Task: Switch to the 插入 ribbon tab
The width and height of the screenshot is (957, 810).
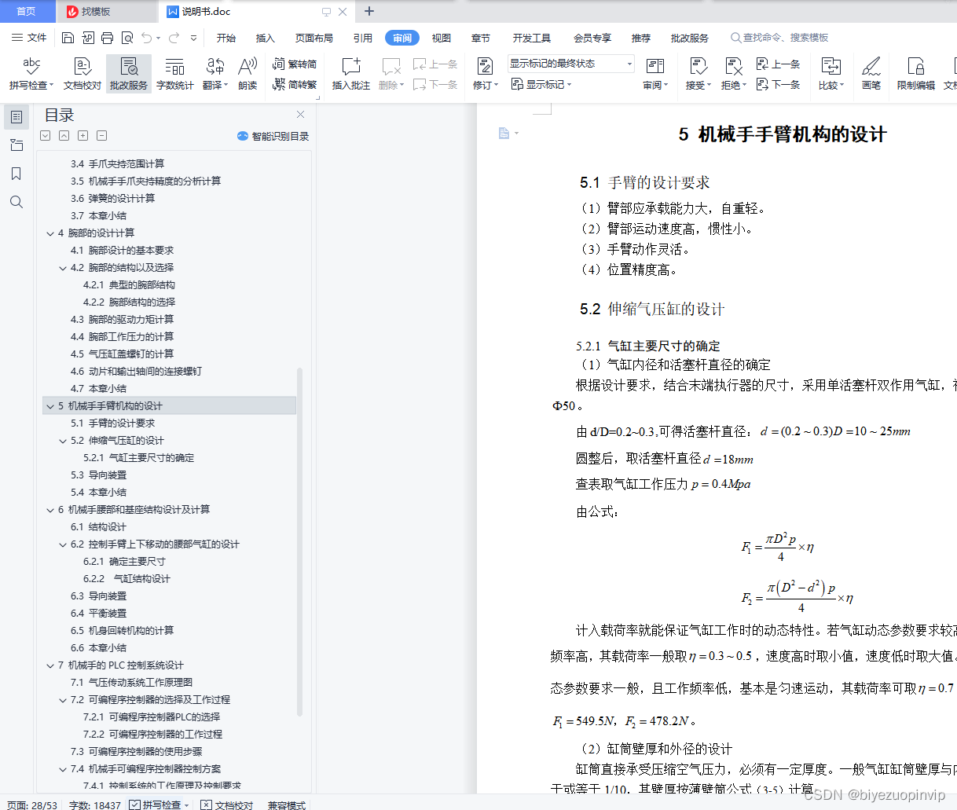Action: pyautogui.click(x=266, y=38)
